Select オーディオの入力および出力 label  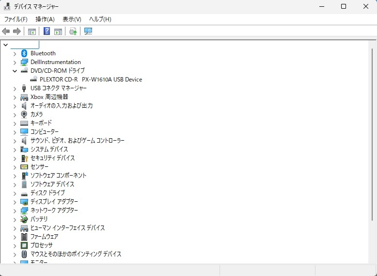click(62, 106)
